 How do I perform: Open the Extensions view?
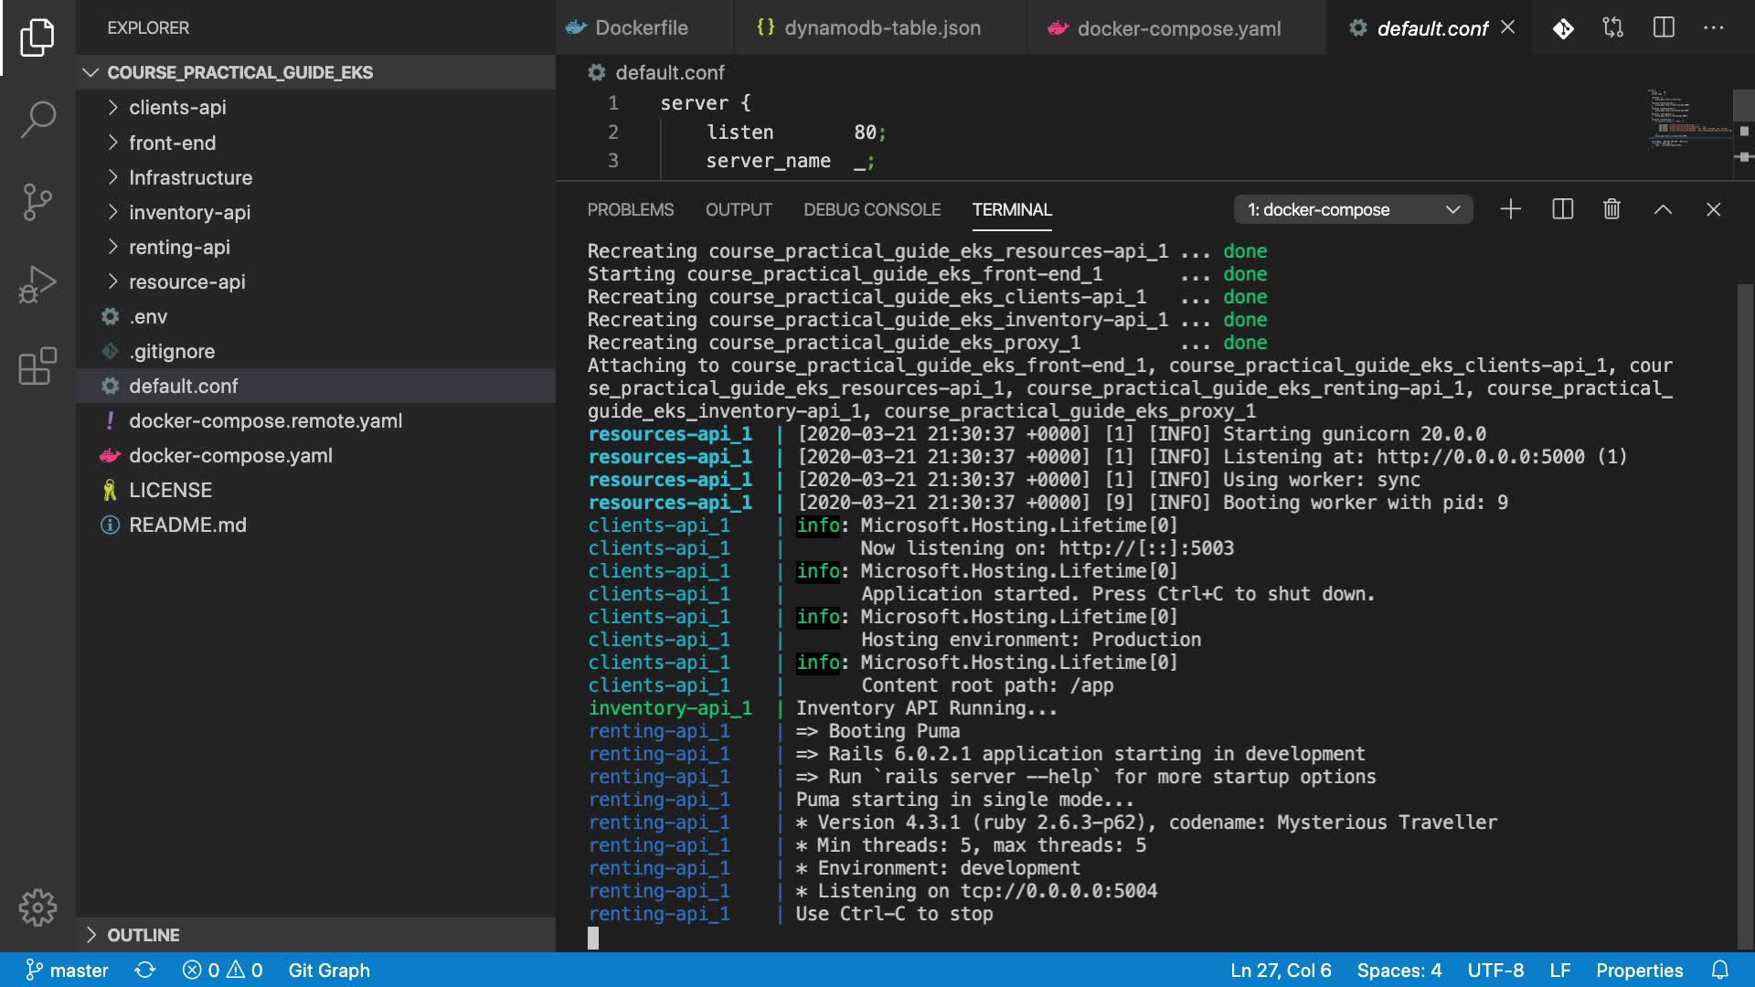tap(37, 366)
